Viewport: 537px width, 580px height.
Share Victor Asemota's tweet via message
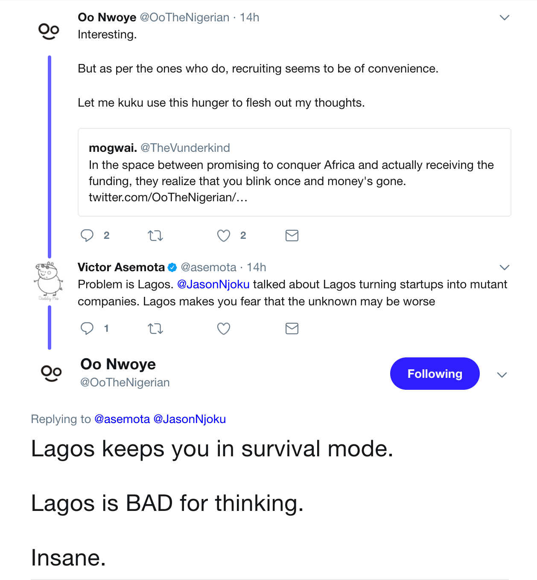click(x=292, y=328)
